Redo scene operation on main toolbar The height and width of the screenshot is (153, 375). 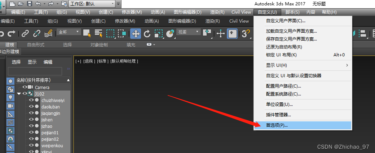point(11,34)
